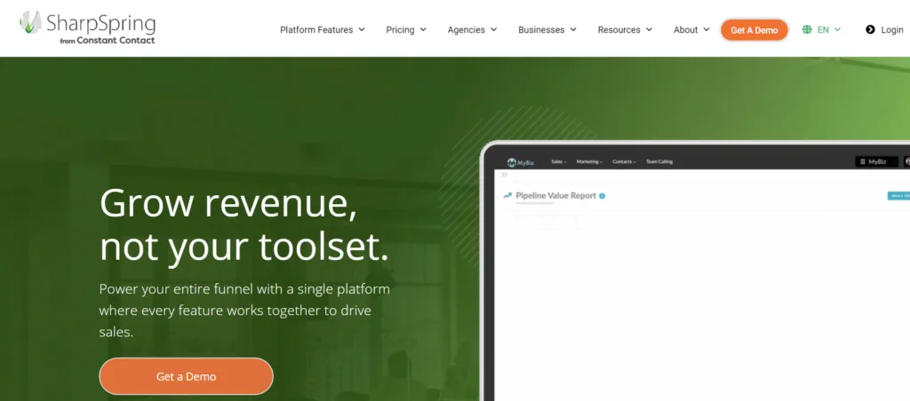Open the Businesses menu

[x=547, y=30]
